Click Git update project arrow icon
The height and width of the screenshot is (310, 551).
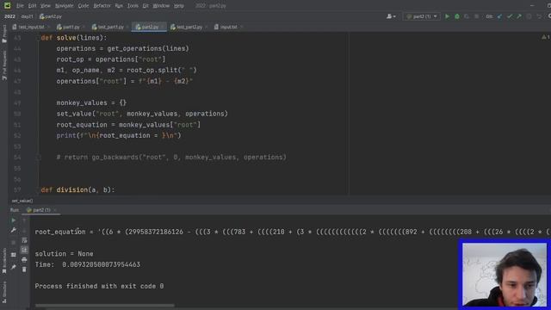point(499,16)
